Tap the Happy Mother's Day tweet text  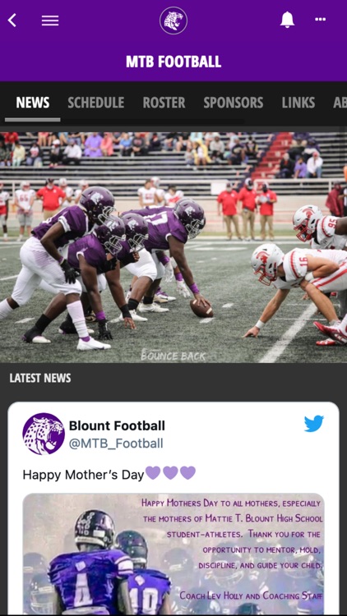click(x=109, y=474)
